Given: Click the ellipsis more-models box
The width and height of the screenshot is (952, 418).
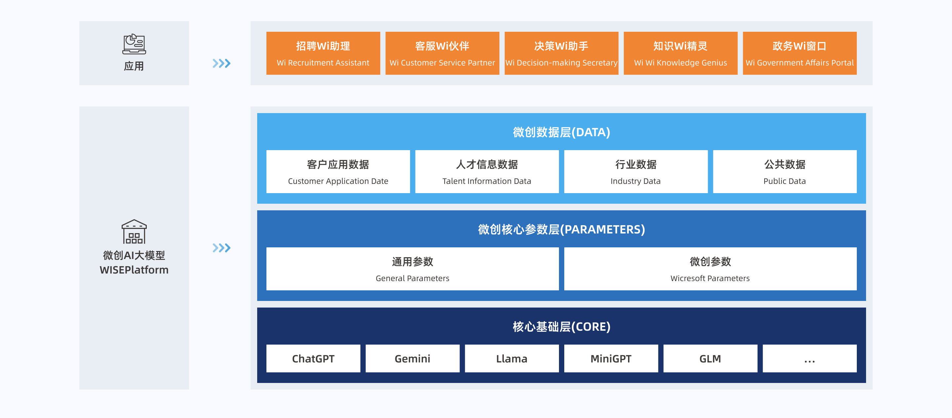Looking at the screenshot, I should pyautogui.click(x=809, y=358).
